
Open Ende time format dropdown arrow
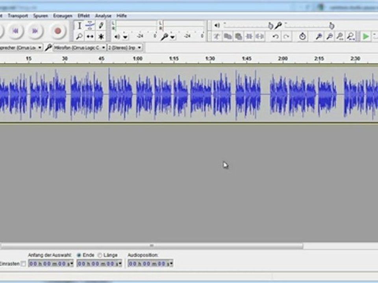pos(120,264)
